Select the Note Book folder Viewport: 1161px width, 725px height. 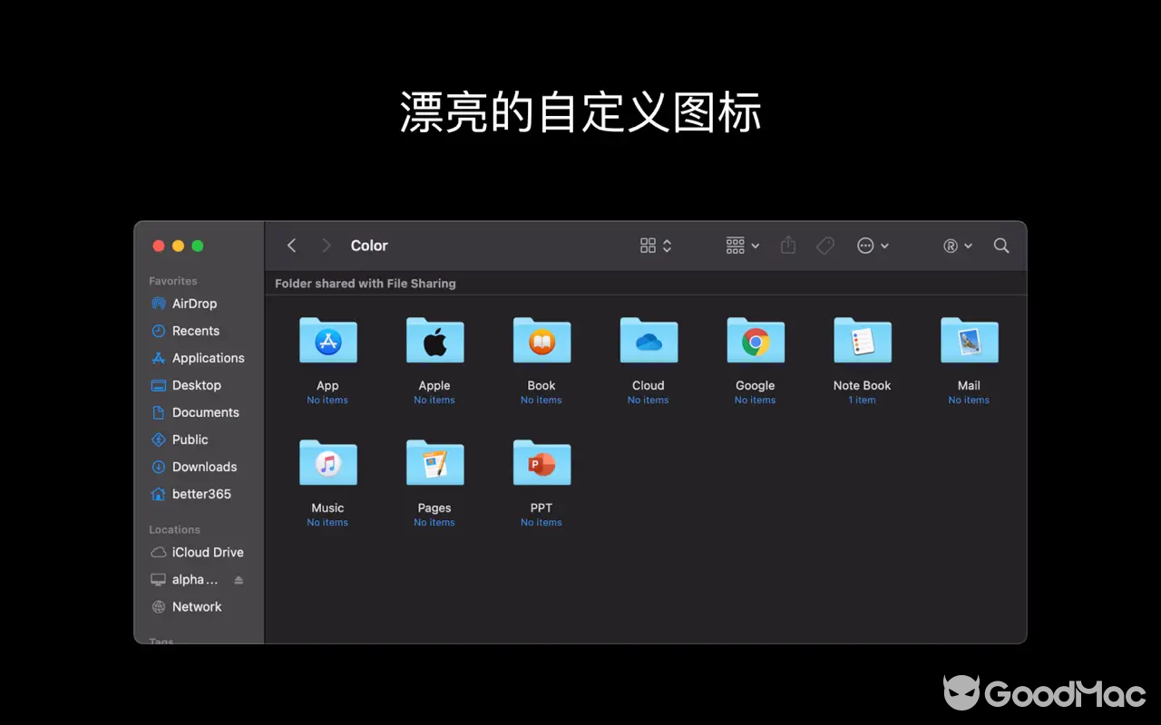coord(862,341)
